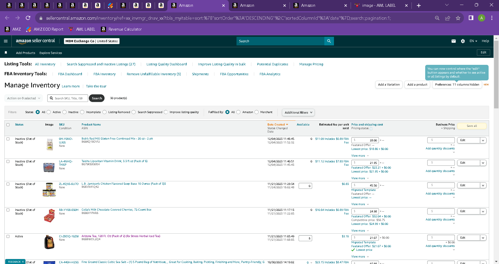Bookmark this page with the star icon
499x264 pixels.
pos(458,18)
